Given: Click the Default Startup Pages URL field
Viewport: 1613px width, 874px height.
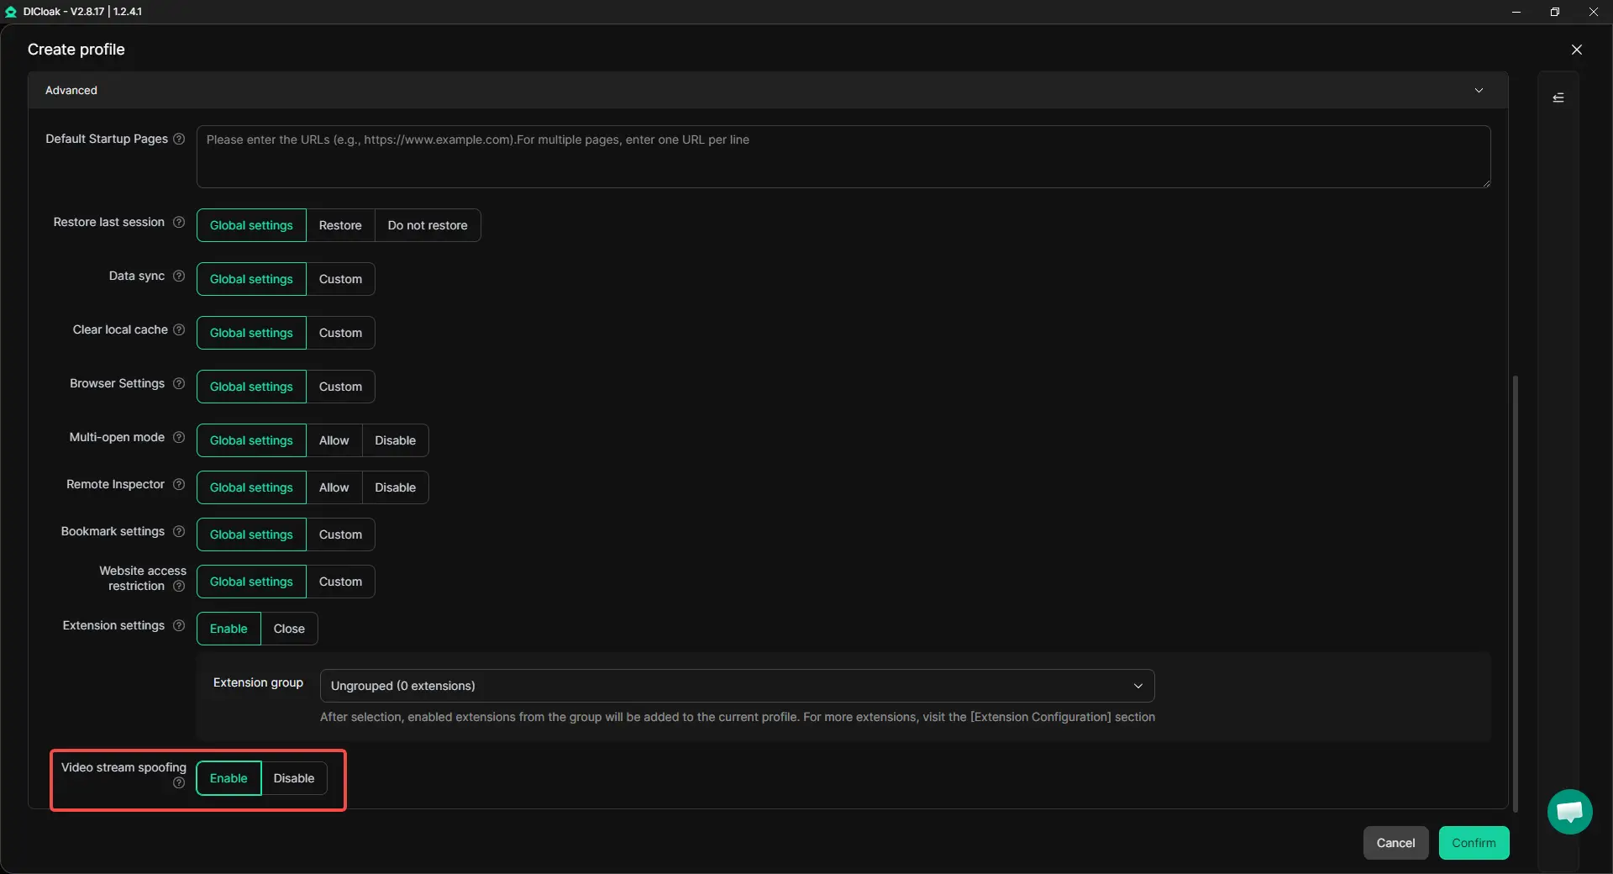Looking at the screenshot, I should point(843,157).
